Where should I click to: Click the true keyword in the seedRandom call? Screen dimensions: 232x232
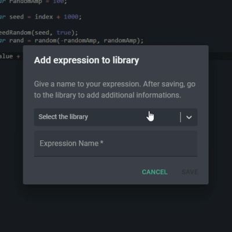tap(64, 32)
